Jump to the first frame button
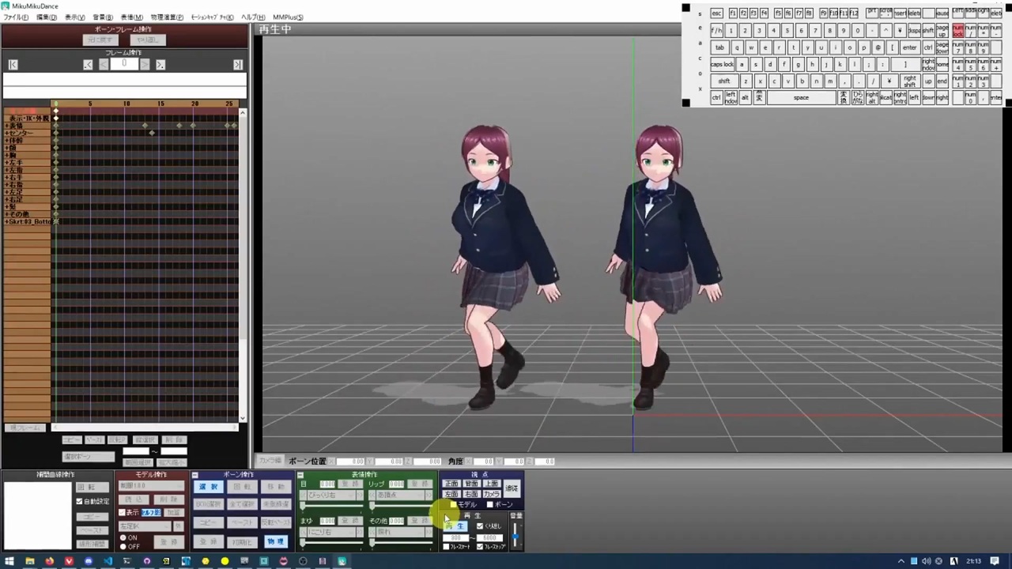Viewport: 1012px width, 569px height. 13,65
